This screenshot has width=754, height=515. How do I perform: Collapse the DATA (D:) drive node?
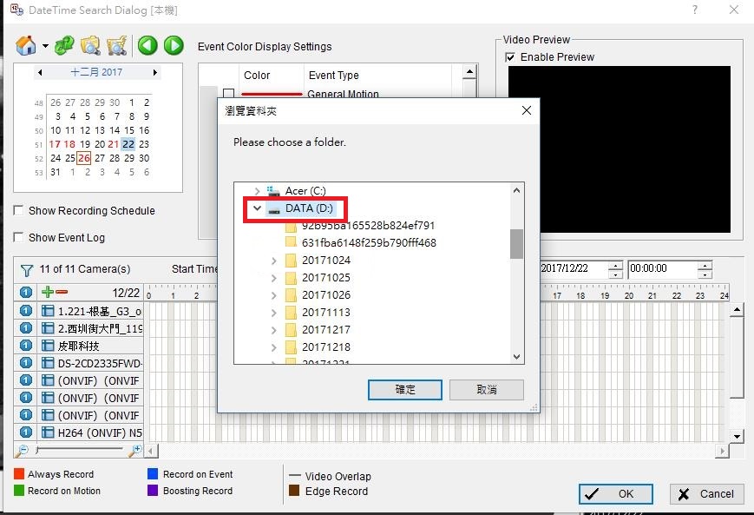(257, 208)
